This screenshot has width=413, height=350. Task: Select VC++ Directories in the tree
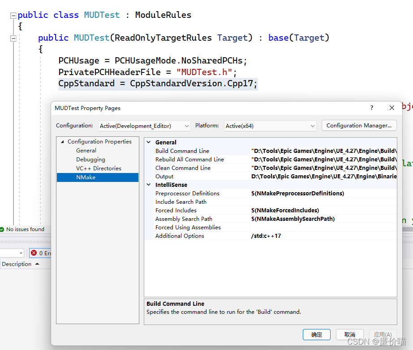pyautogui.click(x=99, y=169)
